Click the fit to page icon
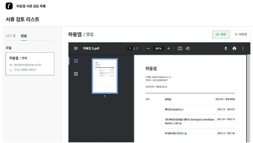 (x=180, y=48)
